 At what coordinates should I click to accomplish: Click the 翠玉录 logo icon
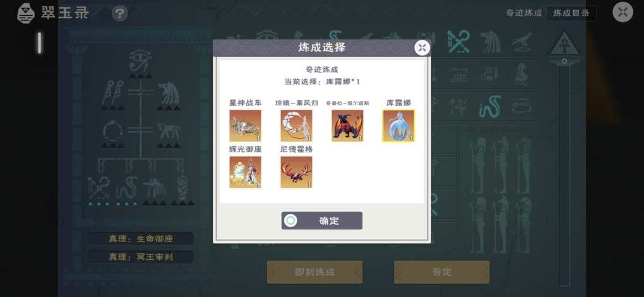pos(26,13)
